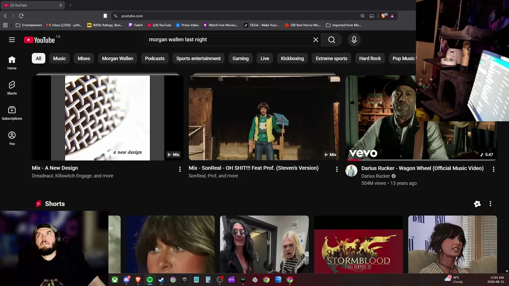This screenshot has width=509, height=286.
Task: Open the Darius Rucker Wagon Wheel title
Action: [x=422, y=168]
